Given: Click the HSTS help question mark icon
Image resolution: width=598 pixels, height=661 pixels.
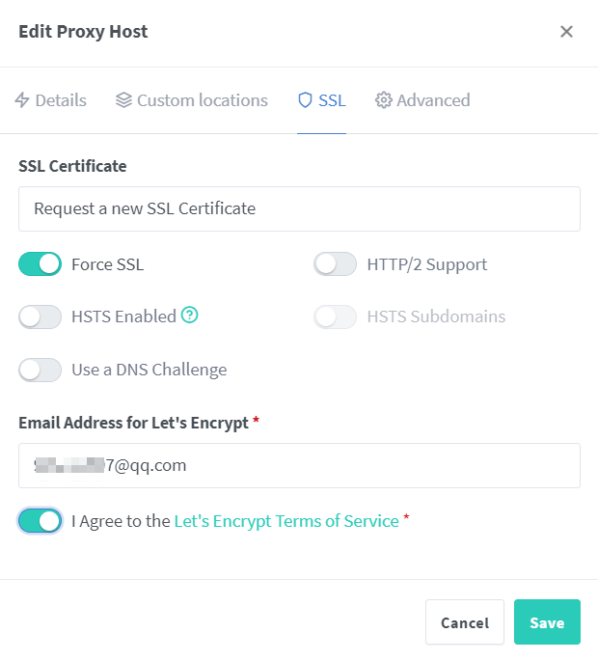Looking at the screenshot, I should coord(190,316).
